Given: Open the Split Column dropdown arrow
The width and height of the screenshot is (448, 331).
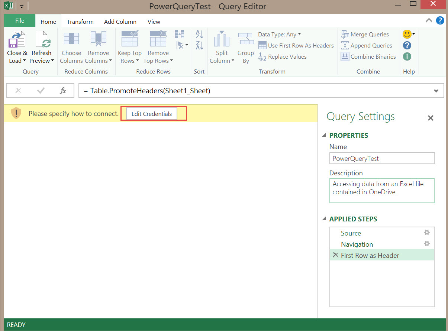Looking at the screenshot, I should (x=233, y=61).
